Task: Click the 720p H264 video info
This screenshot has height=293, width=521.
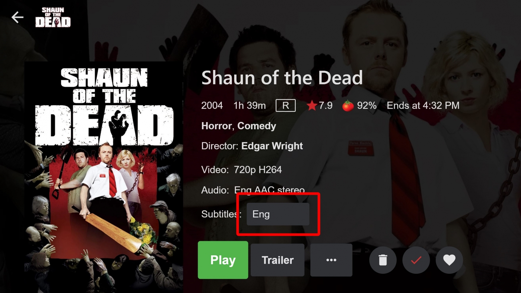Action: tap(258, 170)
